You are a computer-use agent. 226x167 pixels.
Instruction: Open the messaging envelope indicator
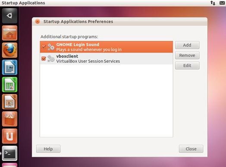coord(222,3)
